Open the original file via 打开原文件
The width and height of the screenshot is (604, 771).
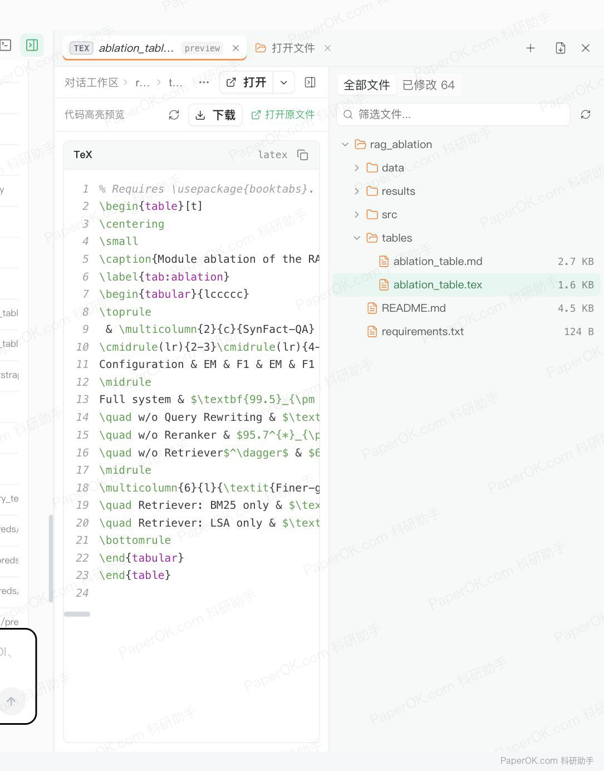(283, 115)
